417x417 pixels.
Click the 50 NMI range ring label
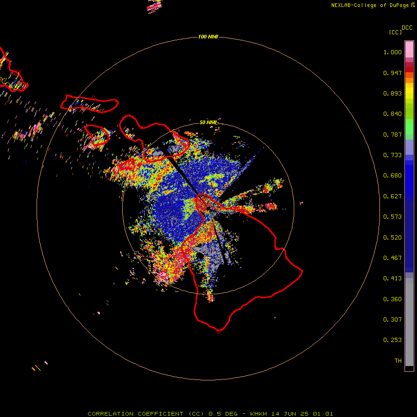coord(208,122)
